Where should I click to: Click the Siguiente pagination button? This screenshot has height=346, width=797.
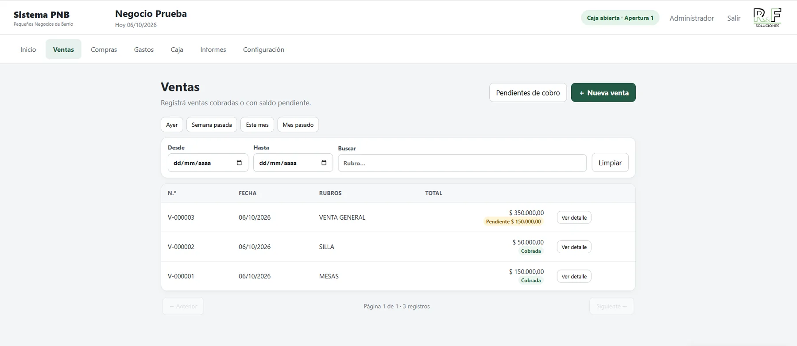(x=611, y=306)
